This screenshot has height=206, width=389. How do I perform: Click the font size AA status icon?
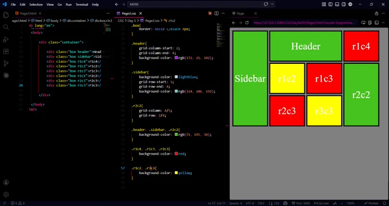(335, 203)
